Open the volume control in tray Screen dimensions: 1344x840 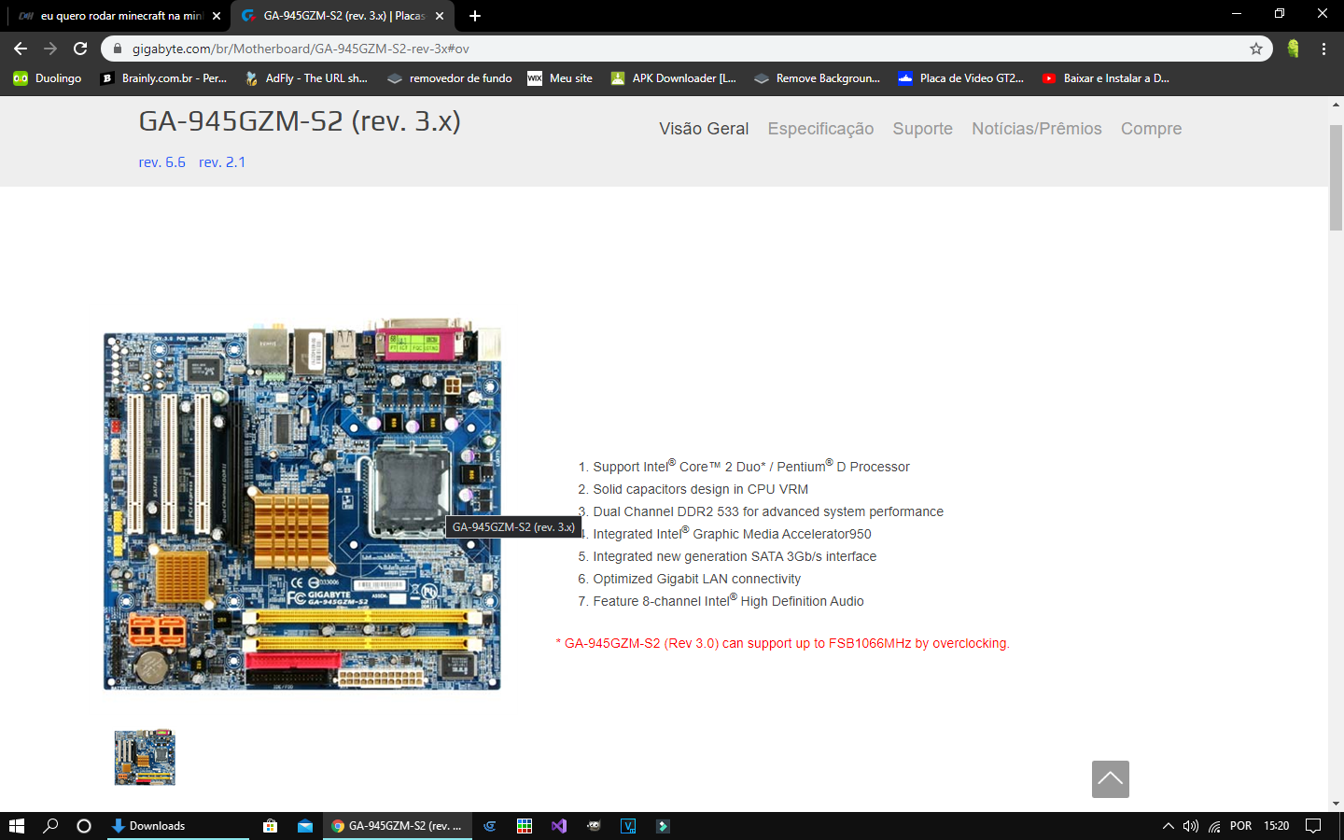(1191, 826)
